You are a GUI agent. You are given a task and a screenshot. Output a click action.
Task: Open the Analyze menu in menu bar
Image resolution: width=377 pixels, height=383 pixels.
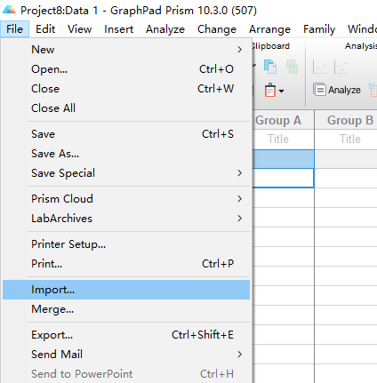coord(165,29)
